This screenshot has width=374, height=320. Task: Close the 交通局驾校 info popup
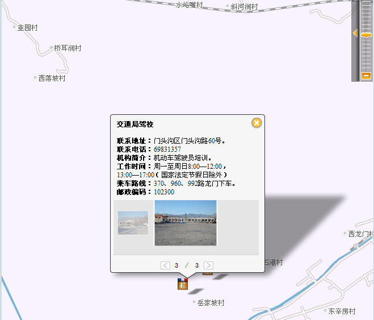(257, 123)
